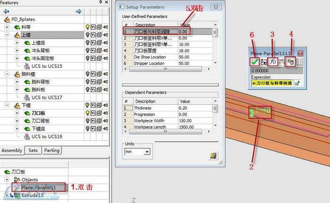
Task: Switch to the Parting tab
Action: [x=51, y=151]
